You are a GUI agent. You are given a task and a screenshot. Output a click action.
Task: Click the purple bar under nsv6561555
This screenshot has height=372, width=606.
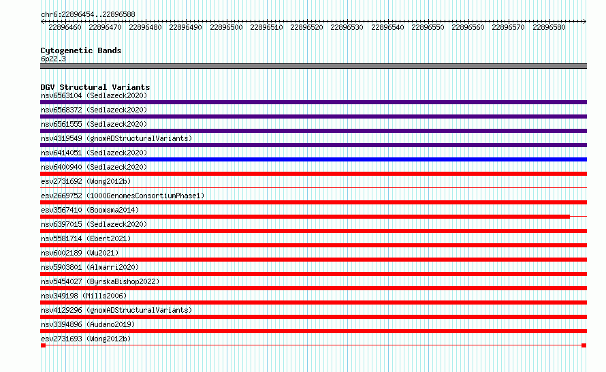pos(313,131)
